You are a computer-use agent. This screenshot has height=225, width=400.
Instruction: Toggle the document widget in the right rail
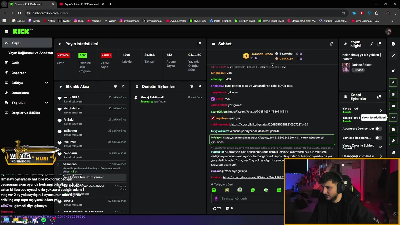coord(393,94)
